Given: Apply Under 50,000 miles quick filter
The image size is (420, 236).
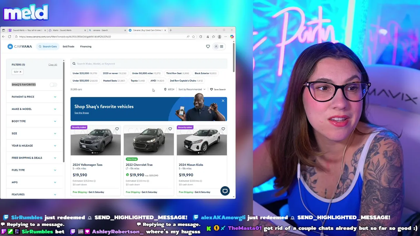Looking at the screenshot, I should click(146, 73).
